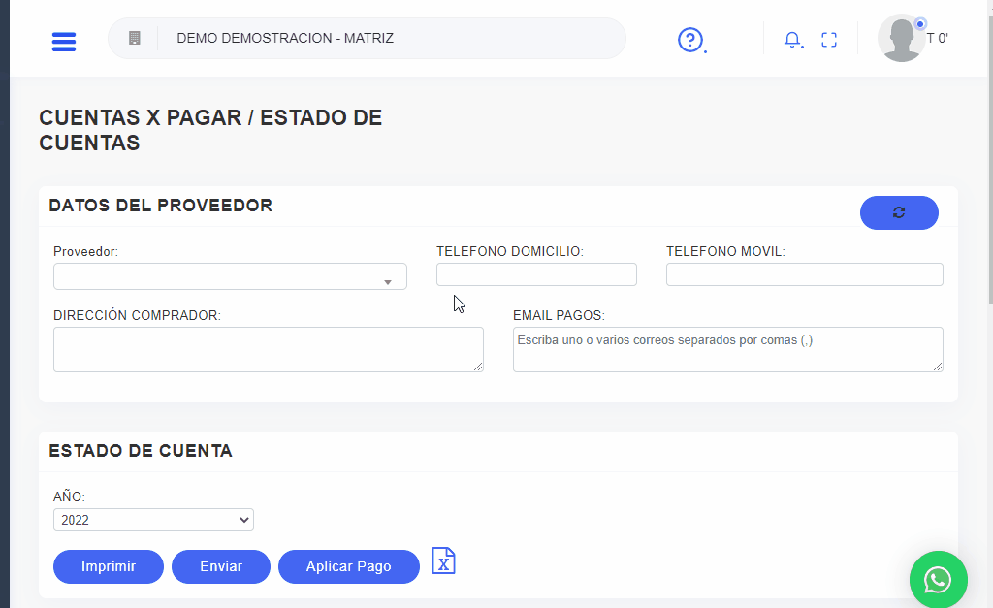The height and width of the screenshot is (608, 993).
Task: Open the notifications bell
Action: point(792,40)
